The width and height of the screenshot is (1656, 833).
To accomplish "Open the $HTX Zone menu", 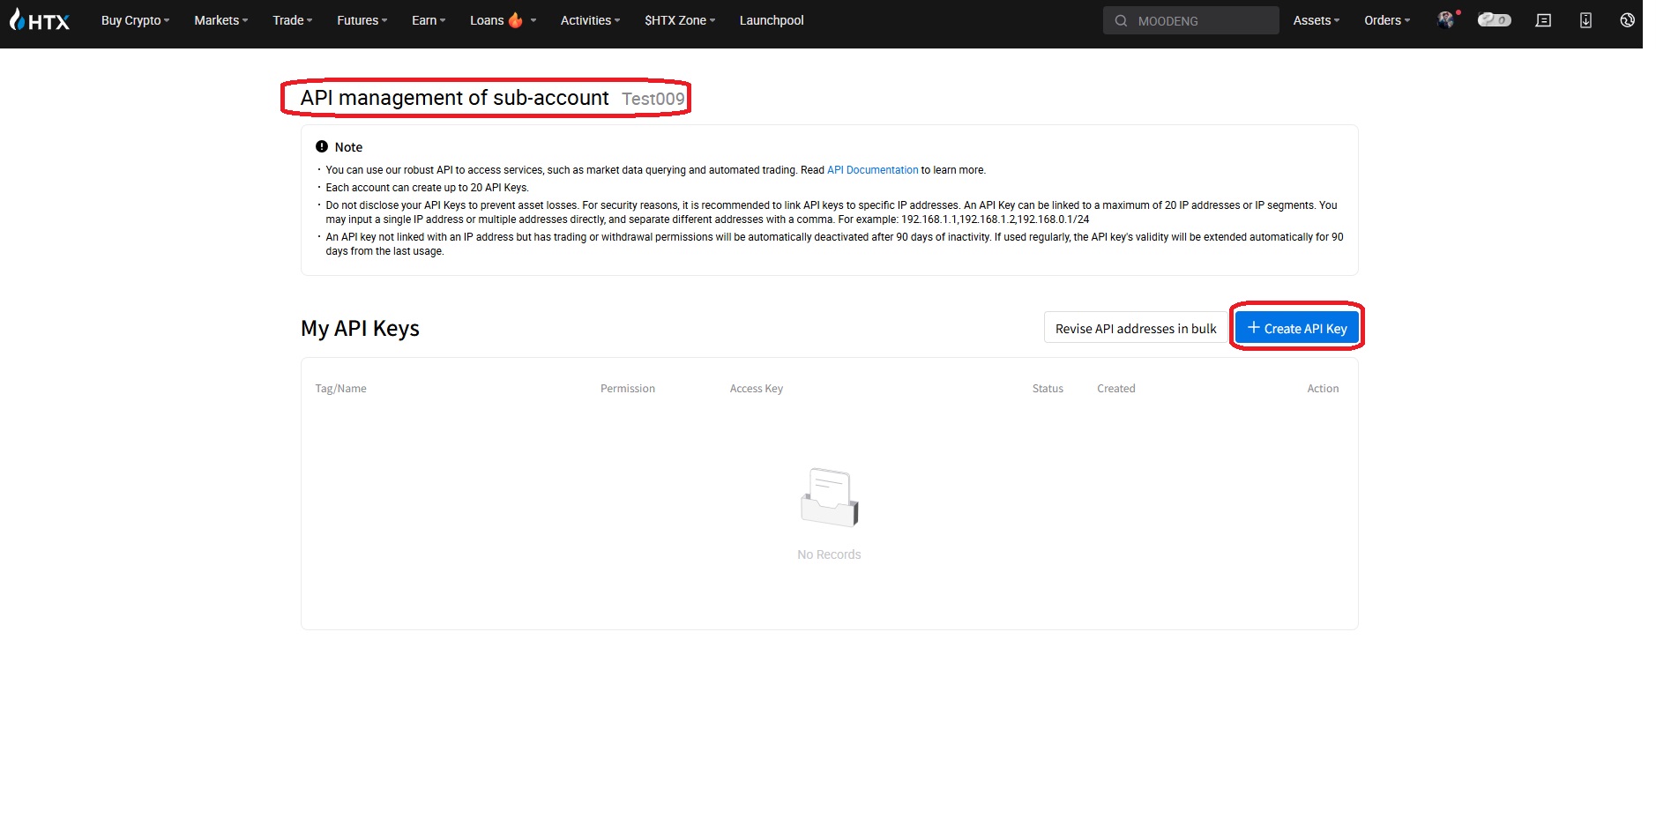I will (x=679, y=20).
